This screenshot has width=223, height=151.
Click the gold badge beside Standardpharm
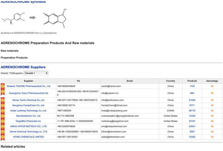coord(3,116)
